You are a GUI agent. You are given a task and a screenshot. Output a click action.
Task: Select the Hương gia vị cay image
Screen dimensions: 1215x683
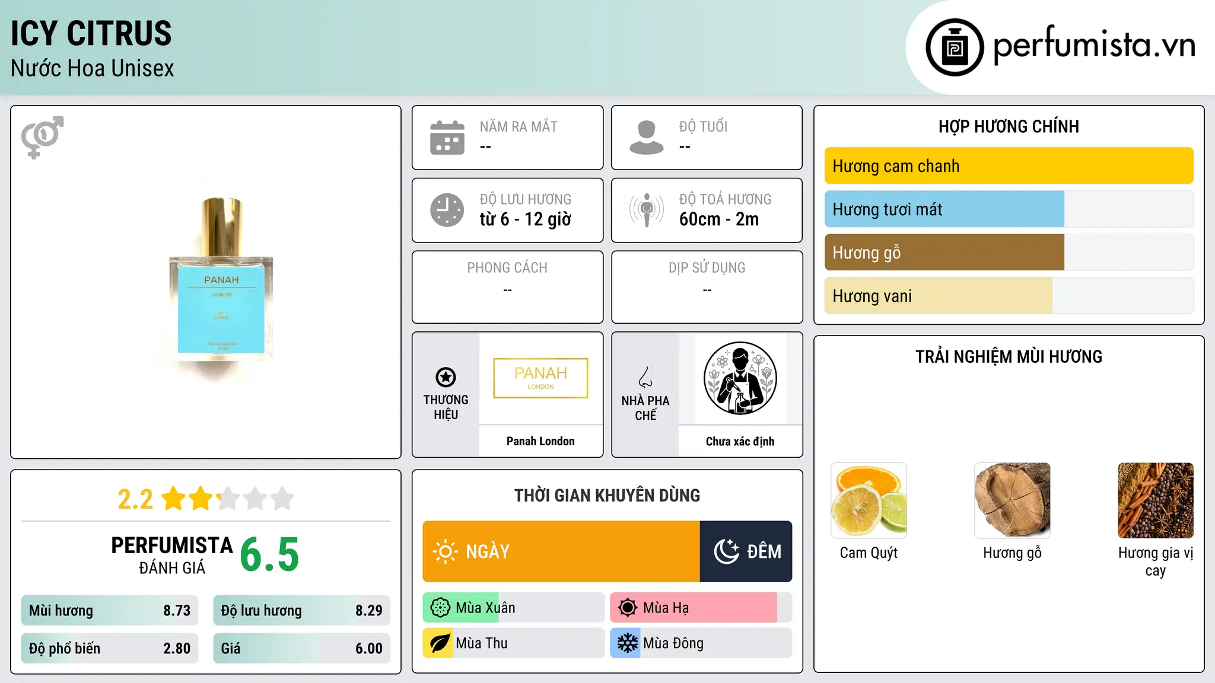click(x=1156, y=500)
